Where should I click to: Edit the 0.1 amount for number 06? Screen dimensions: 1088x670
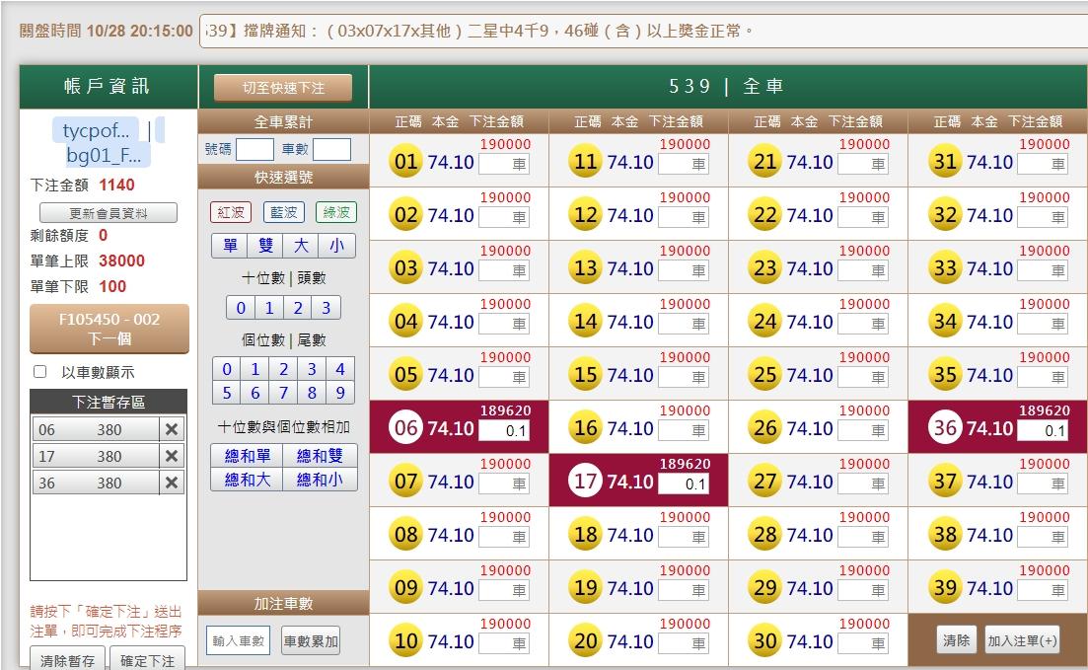[x=504, y=430]
